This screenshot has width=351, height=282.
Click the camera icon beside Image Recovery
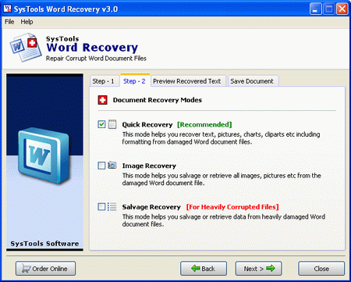[x=112, y=165]
